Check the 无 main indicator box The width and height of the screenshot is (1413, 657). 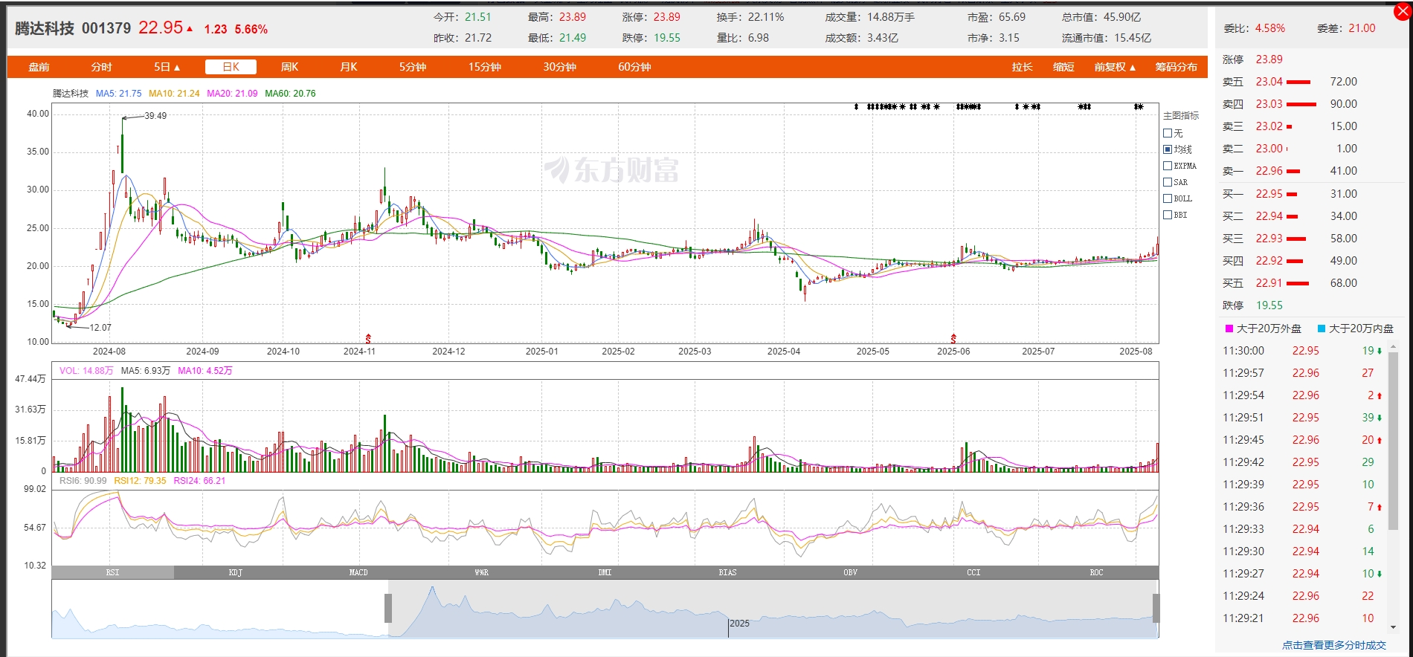coord(1168,133)
